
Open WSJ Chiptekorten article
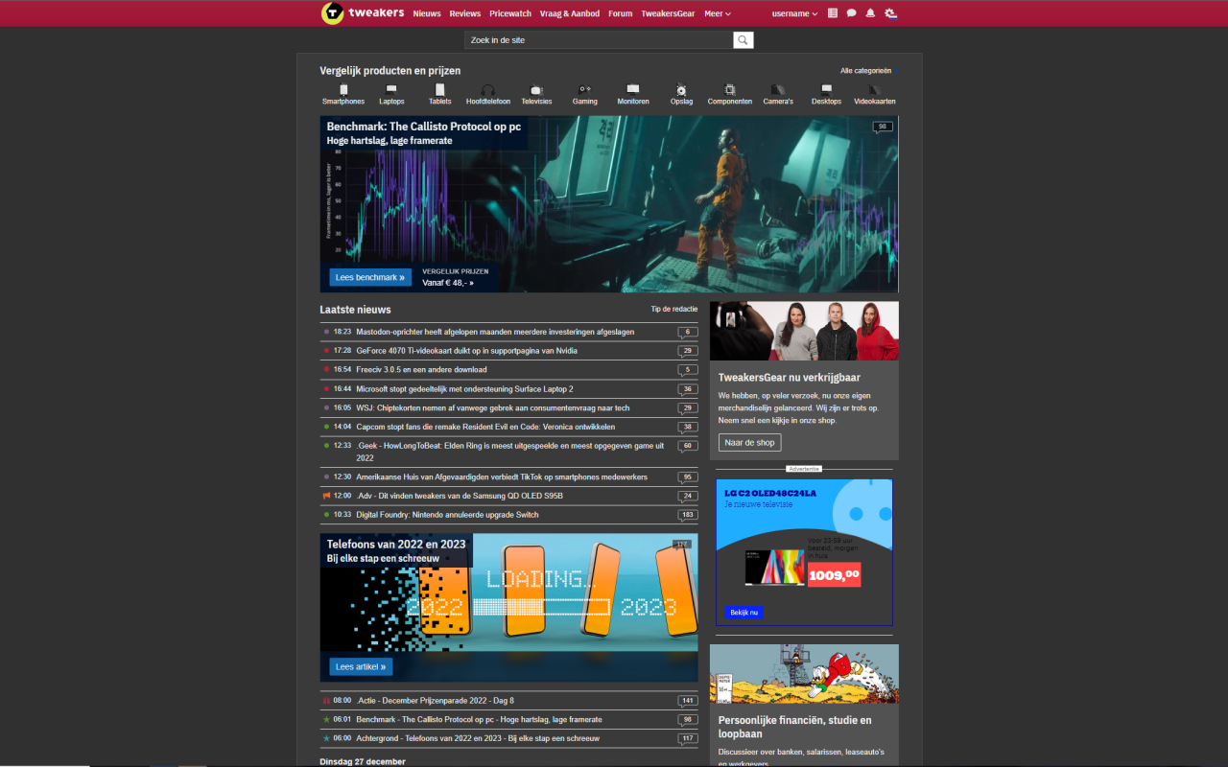pyautogui.click(x=493, y=407)
